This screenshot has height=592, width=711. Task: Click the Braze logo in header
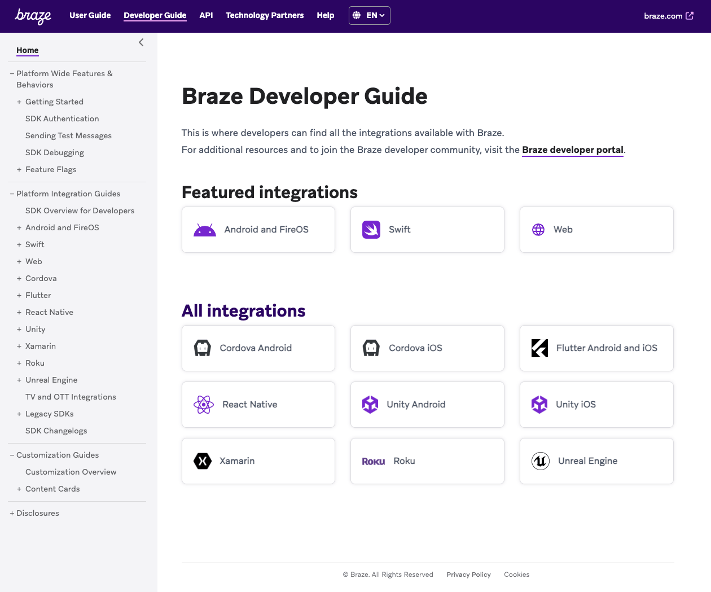click(x=33, y=16)
